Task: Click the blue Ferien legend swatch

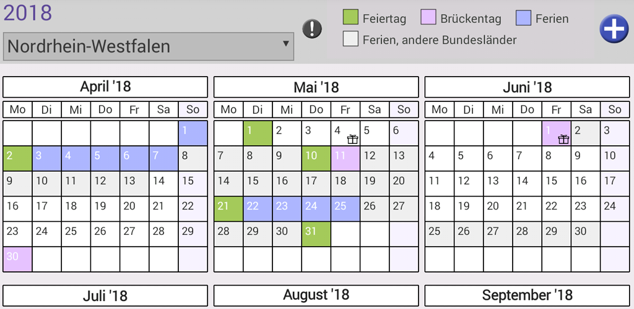Action: [524, 17]
